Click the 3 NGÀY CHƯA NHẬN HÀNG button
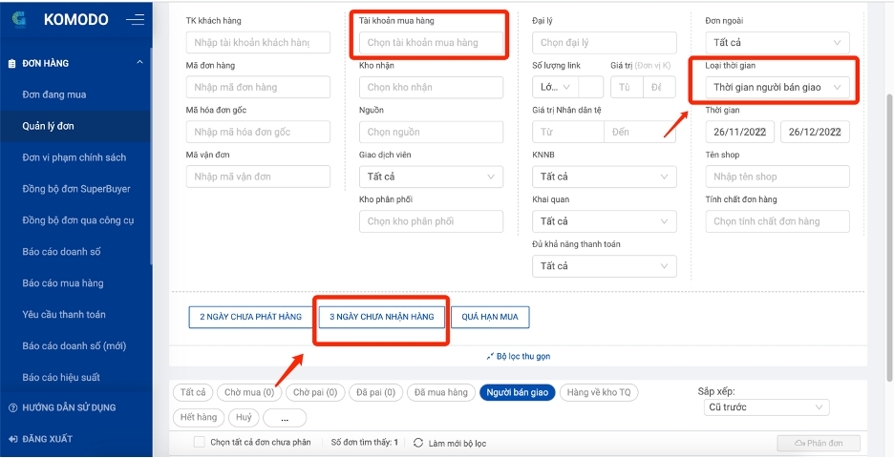 coord(381,317)
